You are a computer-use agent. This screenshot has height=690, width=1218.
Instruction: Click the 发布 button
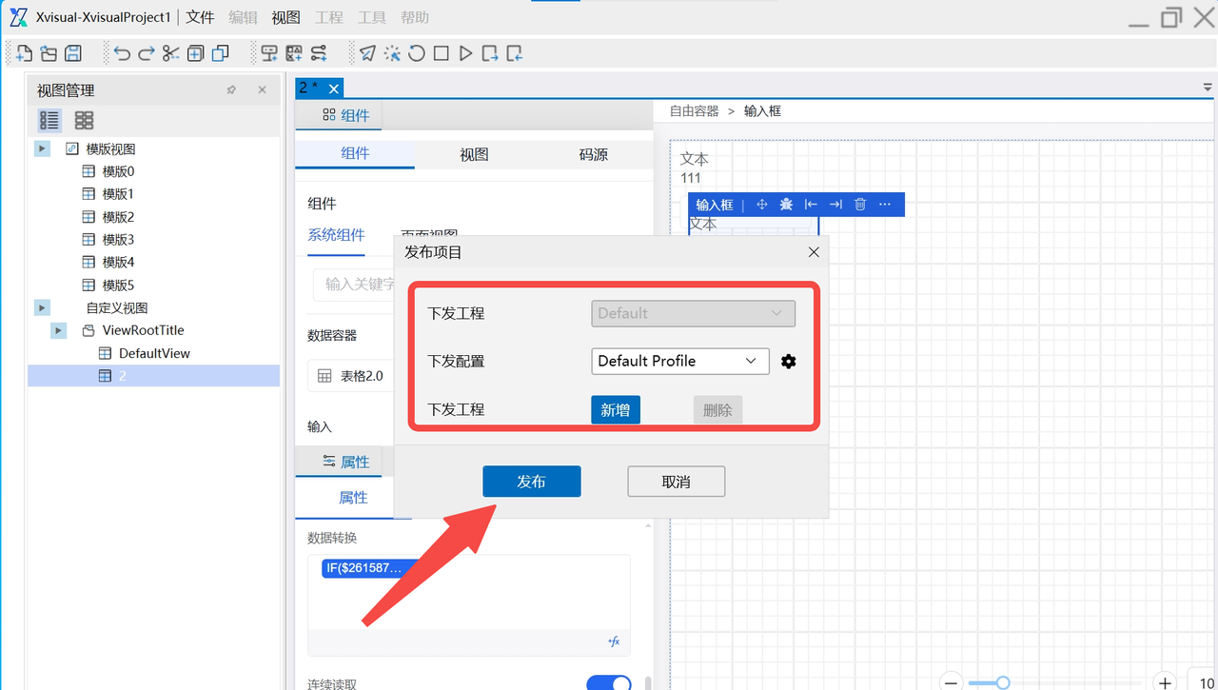[531, 482]
